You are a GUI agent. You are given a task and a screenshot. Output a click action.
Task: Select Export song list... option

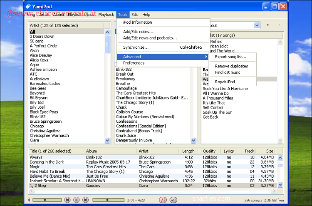(x=230, y=57)
